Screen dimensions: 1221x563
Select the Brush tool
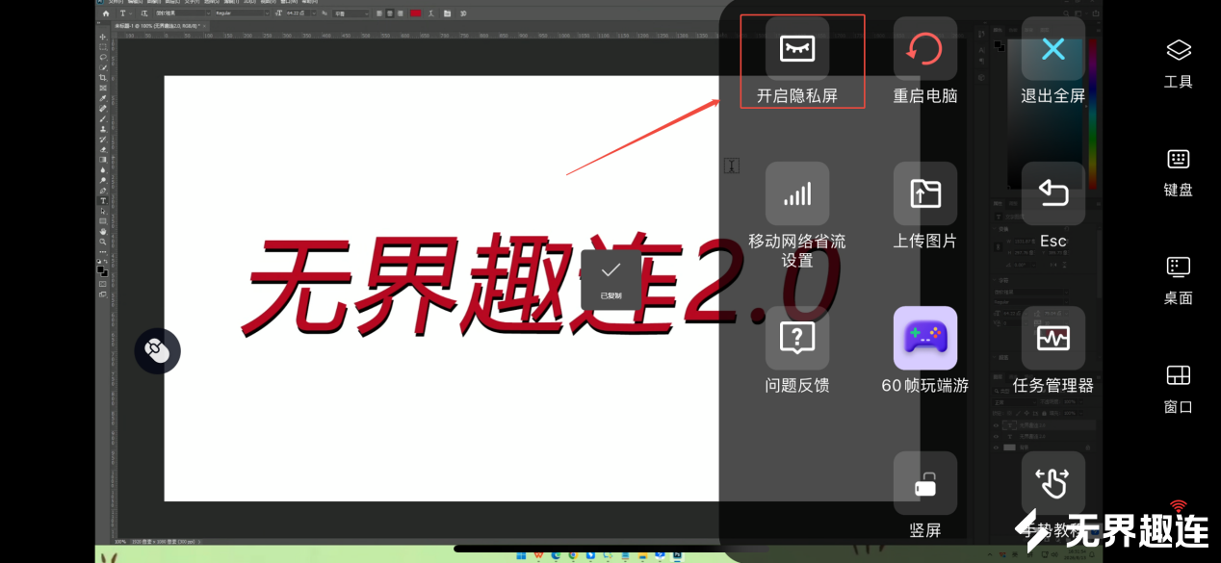[103, 117]
